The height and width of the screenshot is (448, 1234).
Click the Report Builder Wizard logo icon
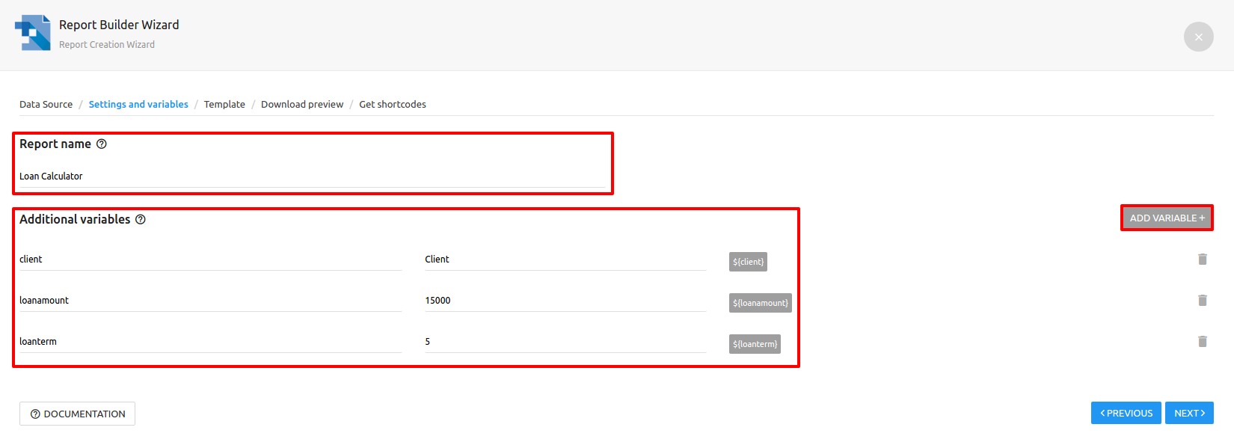[33, 33]
